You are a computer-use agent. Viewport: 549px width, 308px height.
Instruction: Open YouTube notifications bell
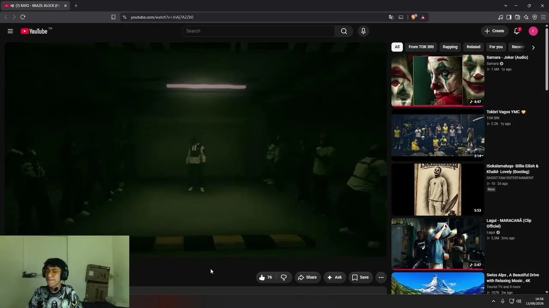pos(517,31)
